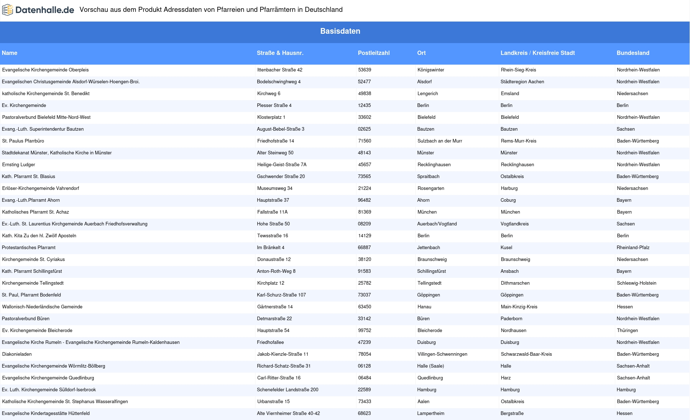Click Evang.-Luth.Pfarramt Ahorn

31,200
